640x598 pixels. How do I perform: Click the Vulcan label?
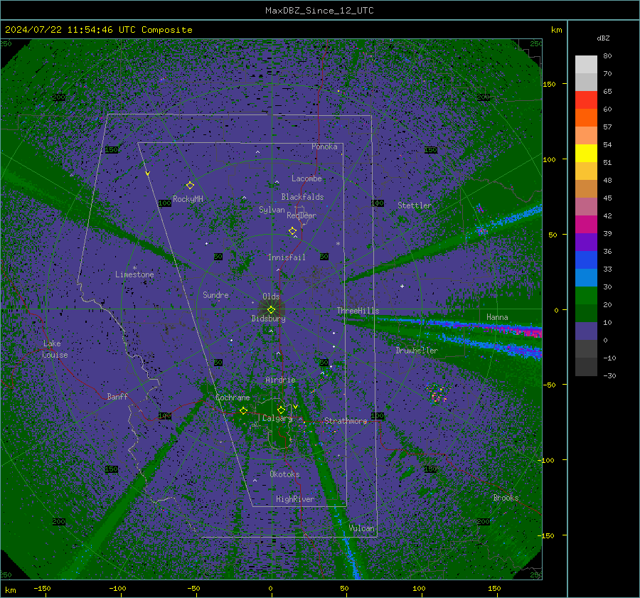(x=361, y=528)
